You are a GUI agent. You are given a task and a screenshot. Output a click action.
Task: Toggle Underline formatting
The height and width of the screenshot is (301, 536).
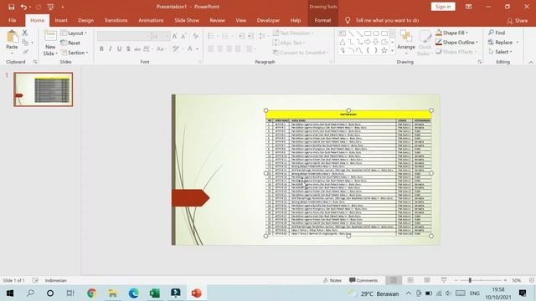click(x=119, y=49)
